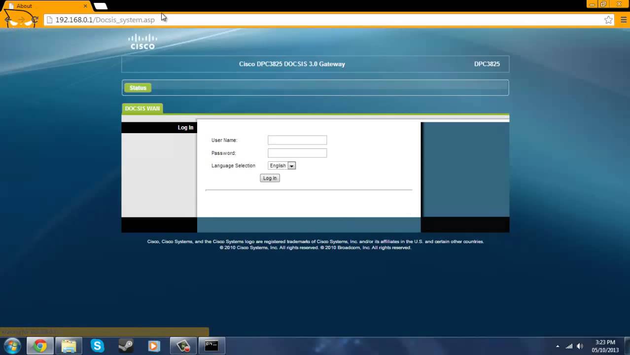The width and height of the screenshot is (630, 355).
Task: Open the Status menu tab
Action: coord(138,88)
